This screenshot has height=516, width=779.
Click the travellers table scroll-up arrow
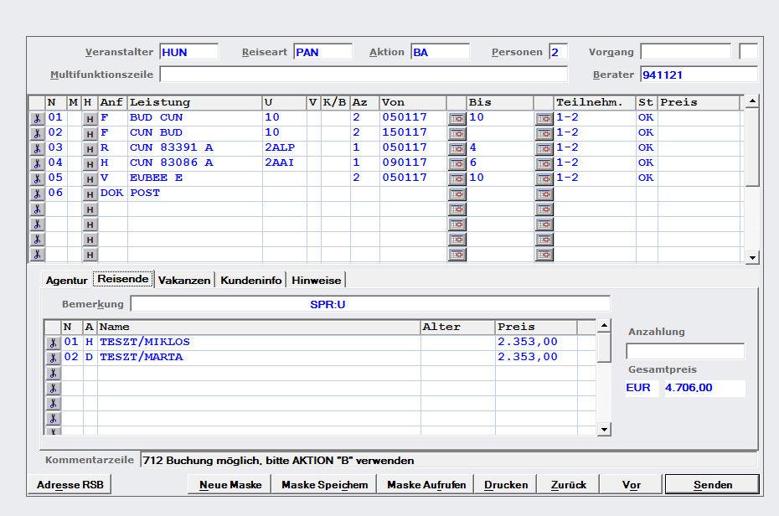tap(604, 326)
